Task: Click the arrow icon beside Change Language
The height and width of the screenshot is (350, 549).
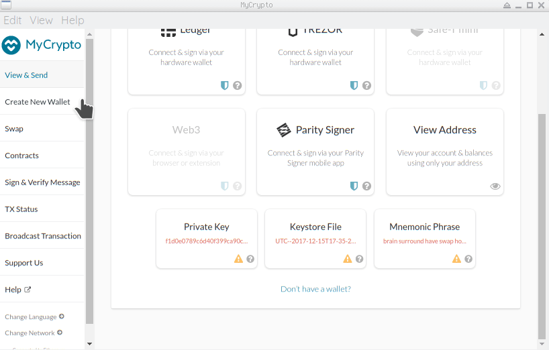Action: (62, 316)
